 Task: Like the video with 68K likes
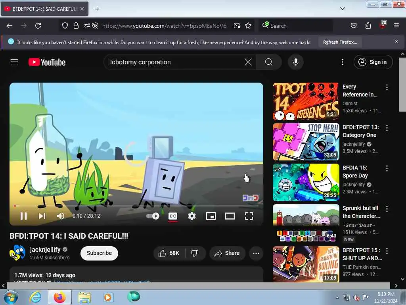[x=169, y=253]
